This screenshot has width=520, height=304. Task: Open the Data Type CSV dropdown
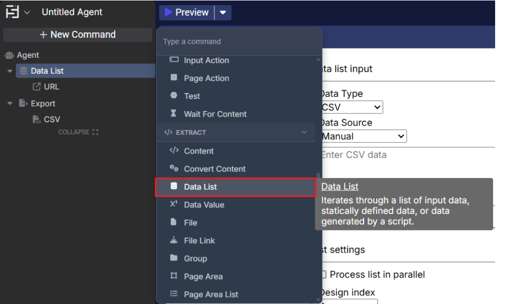(x=351, y=107)
